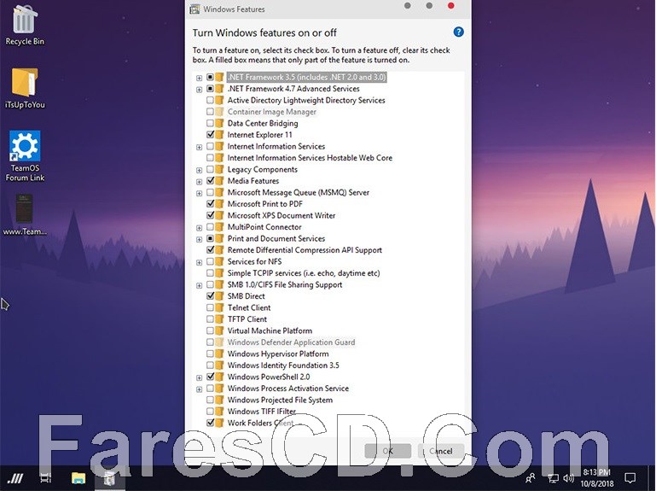
Task: Check Windows Hypervisor Platform checkbox
Action: coord(210,354)
